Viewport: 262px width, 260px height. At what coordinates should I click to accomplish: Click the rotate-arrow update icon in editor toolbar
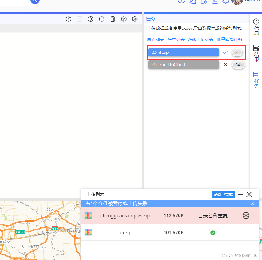pos(68,19)
